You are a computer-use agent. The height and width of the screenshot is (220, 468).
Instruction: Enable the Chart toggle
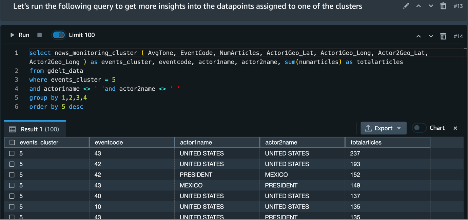coord(419,128)
